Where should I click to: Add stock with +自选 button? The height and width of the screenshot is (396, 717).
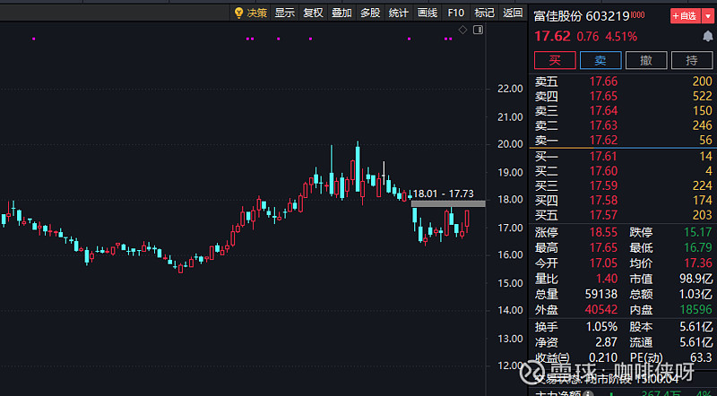(x=685, y=16)
